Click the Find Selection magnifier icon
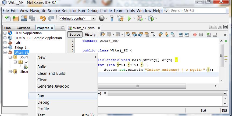 [128, 35]
